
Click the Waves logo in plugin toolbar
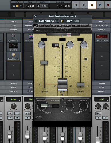click(x=36, y=26)
